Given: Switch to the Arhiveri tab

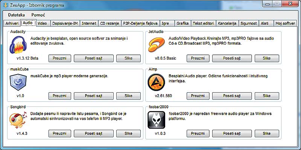Looking at the screenshot, I should 12,23.
